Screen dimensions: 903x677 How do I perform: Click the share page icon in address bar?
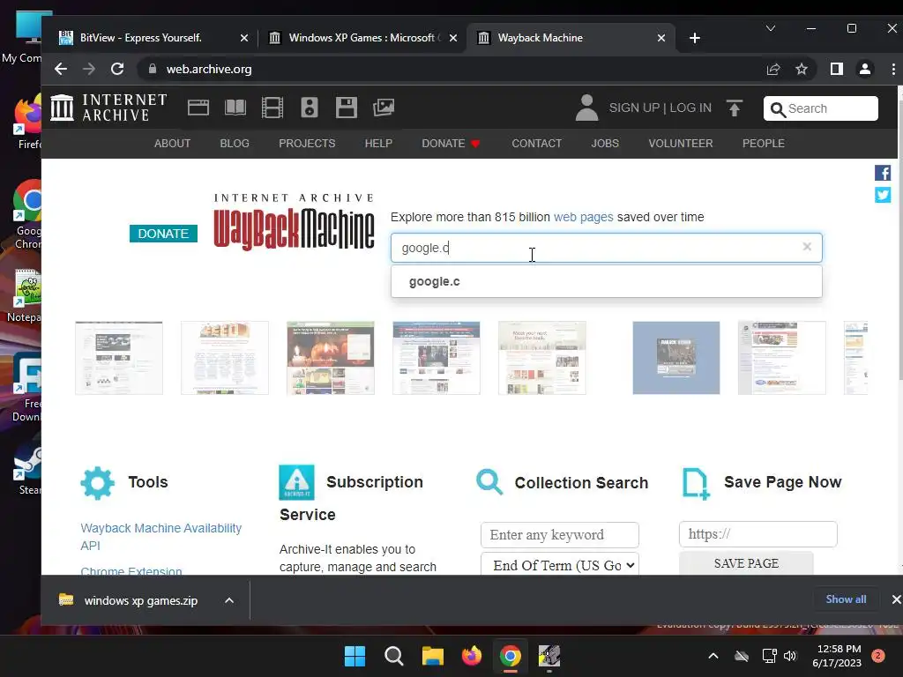(x=772, y=69)
